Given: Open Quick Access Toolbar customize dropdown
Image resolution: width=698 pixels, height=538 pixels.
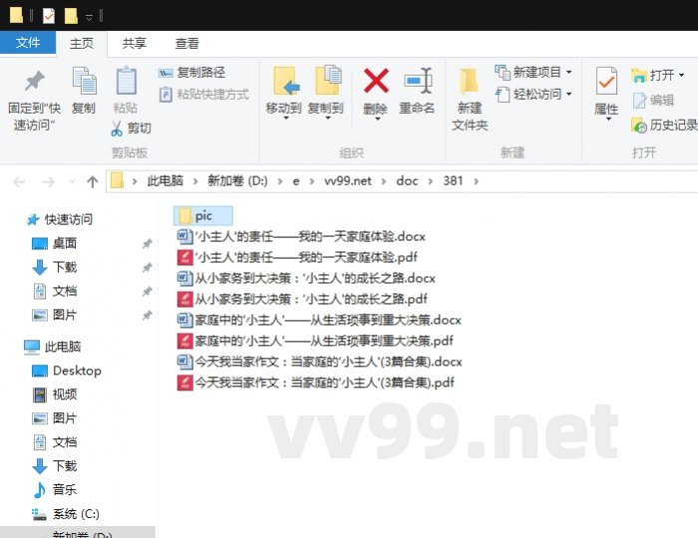Looking at the screenshot, I should pos(89,17).
